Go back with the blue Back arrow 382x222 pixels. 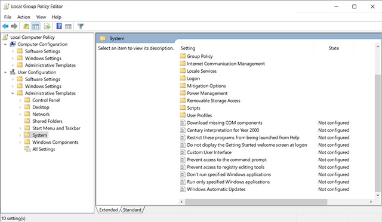(x=5, y=26)
